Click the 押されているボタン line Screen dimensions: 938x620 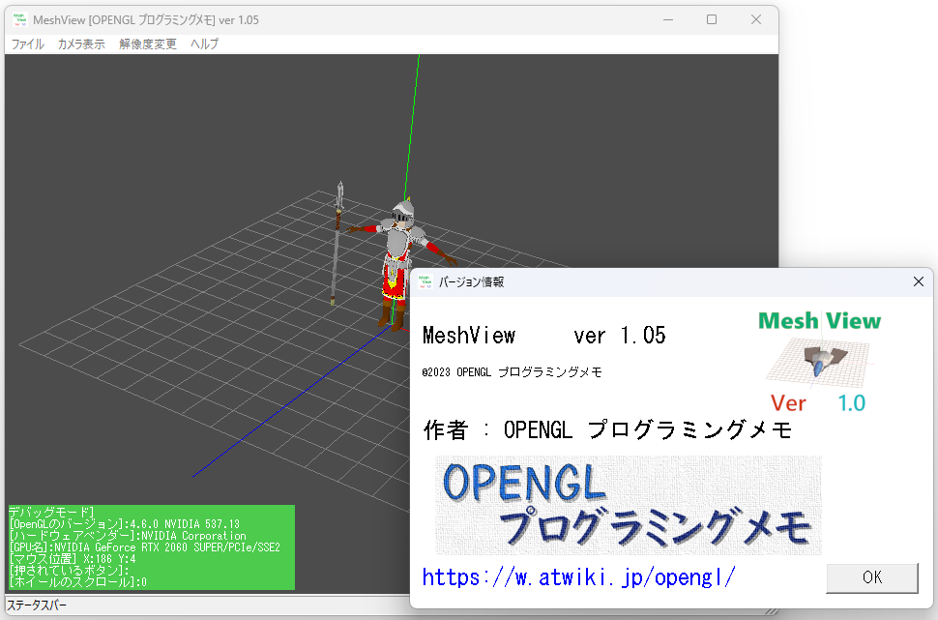70,571
